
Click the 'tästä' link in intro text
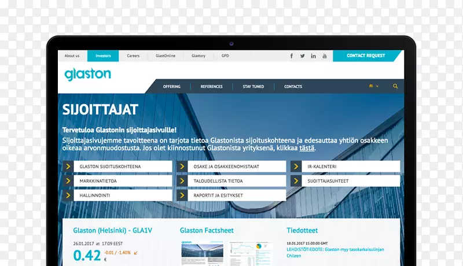(x=307, y=148)
